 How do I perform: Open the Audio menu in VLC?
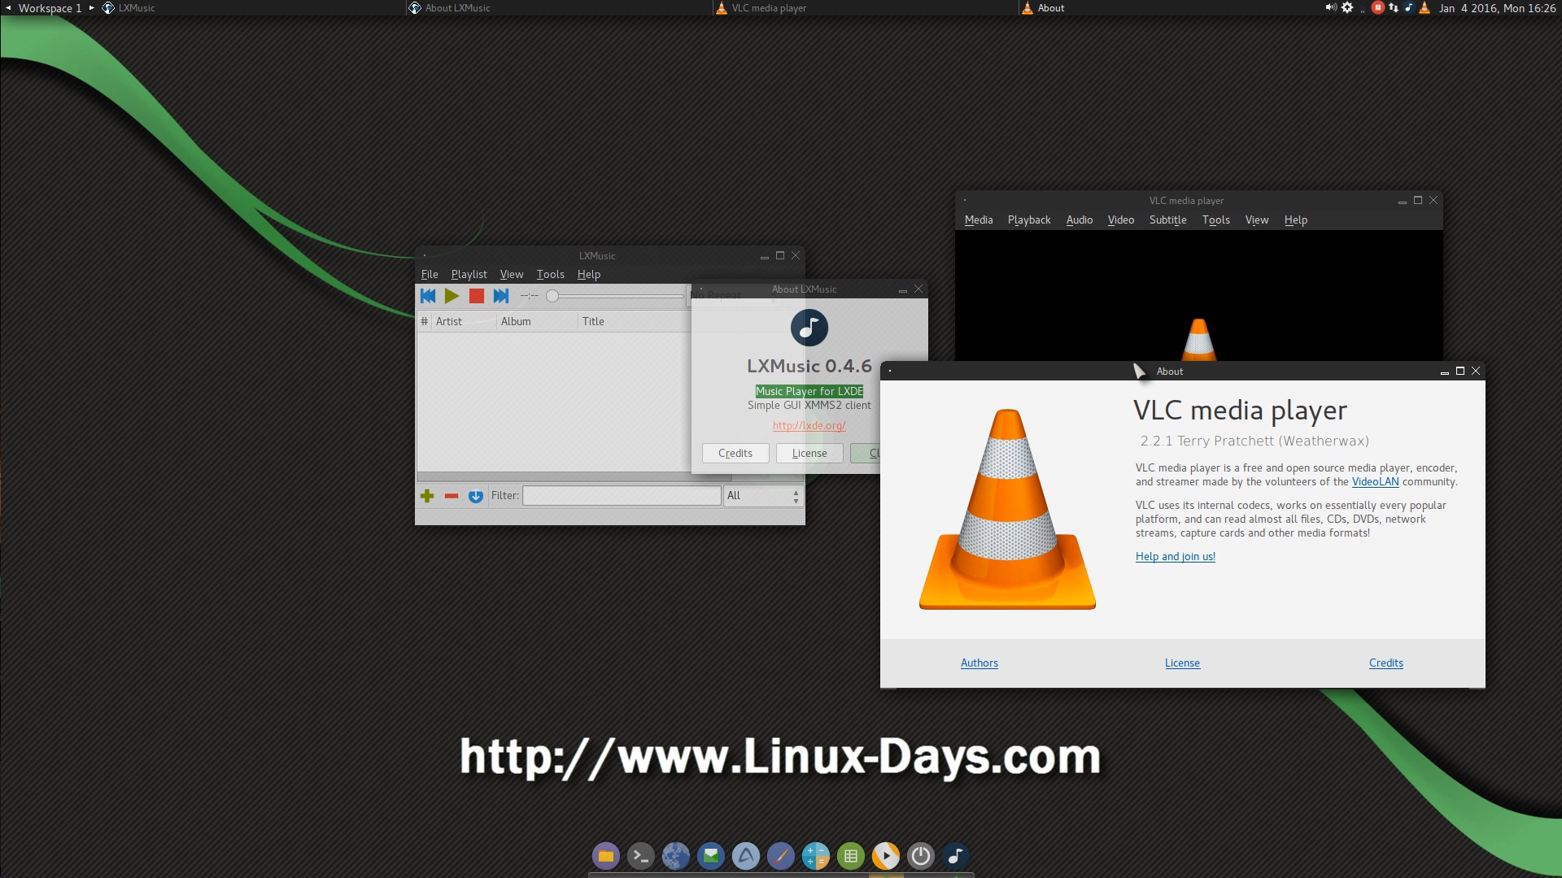[1080, 219]
